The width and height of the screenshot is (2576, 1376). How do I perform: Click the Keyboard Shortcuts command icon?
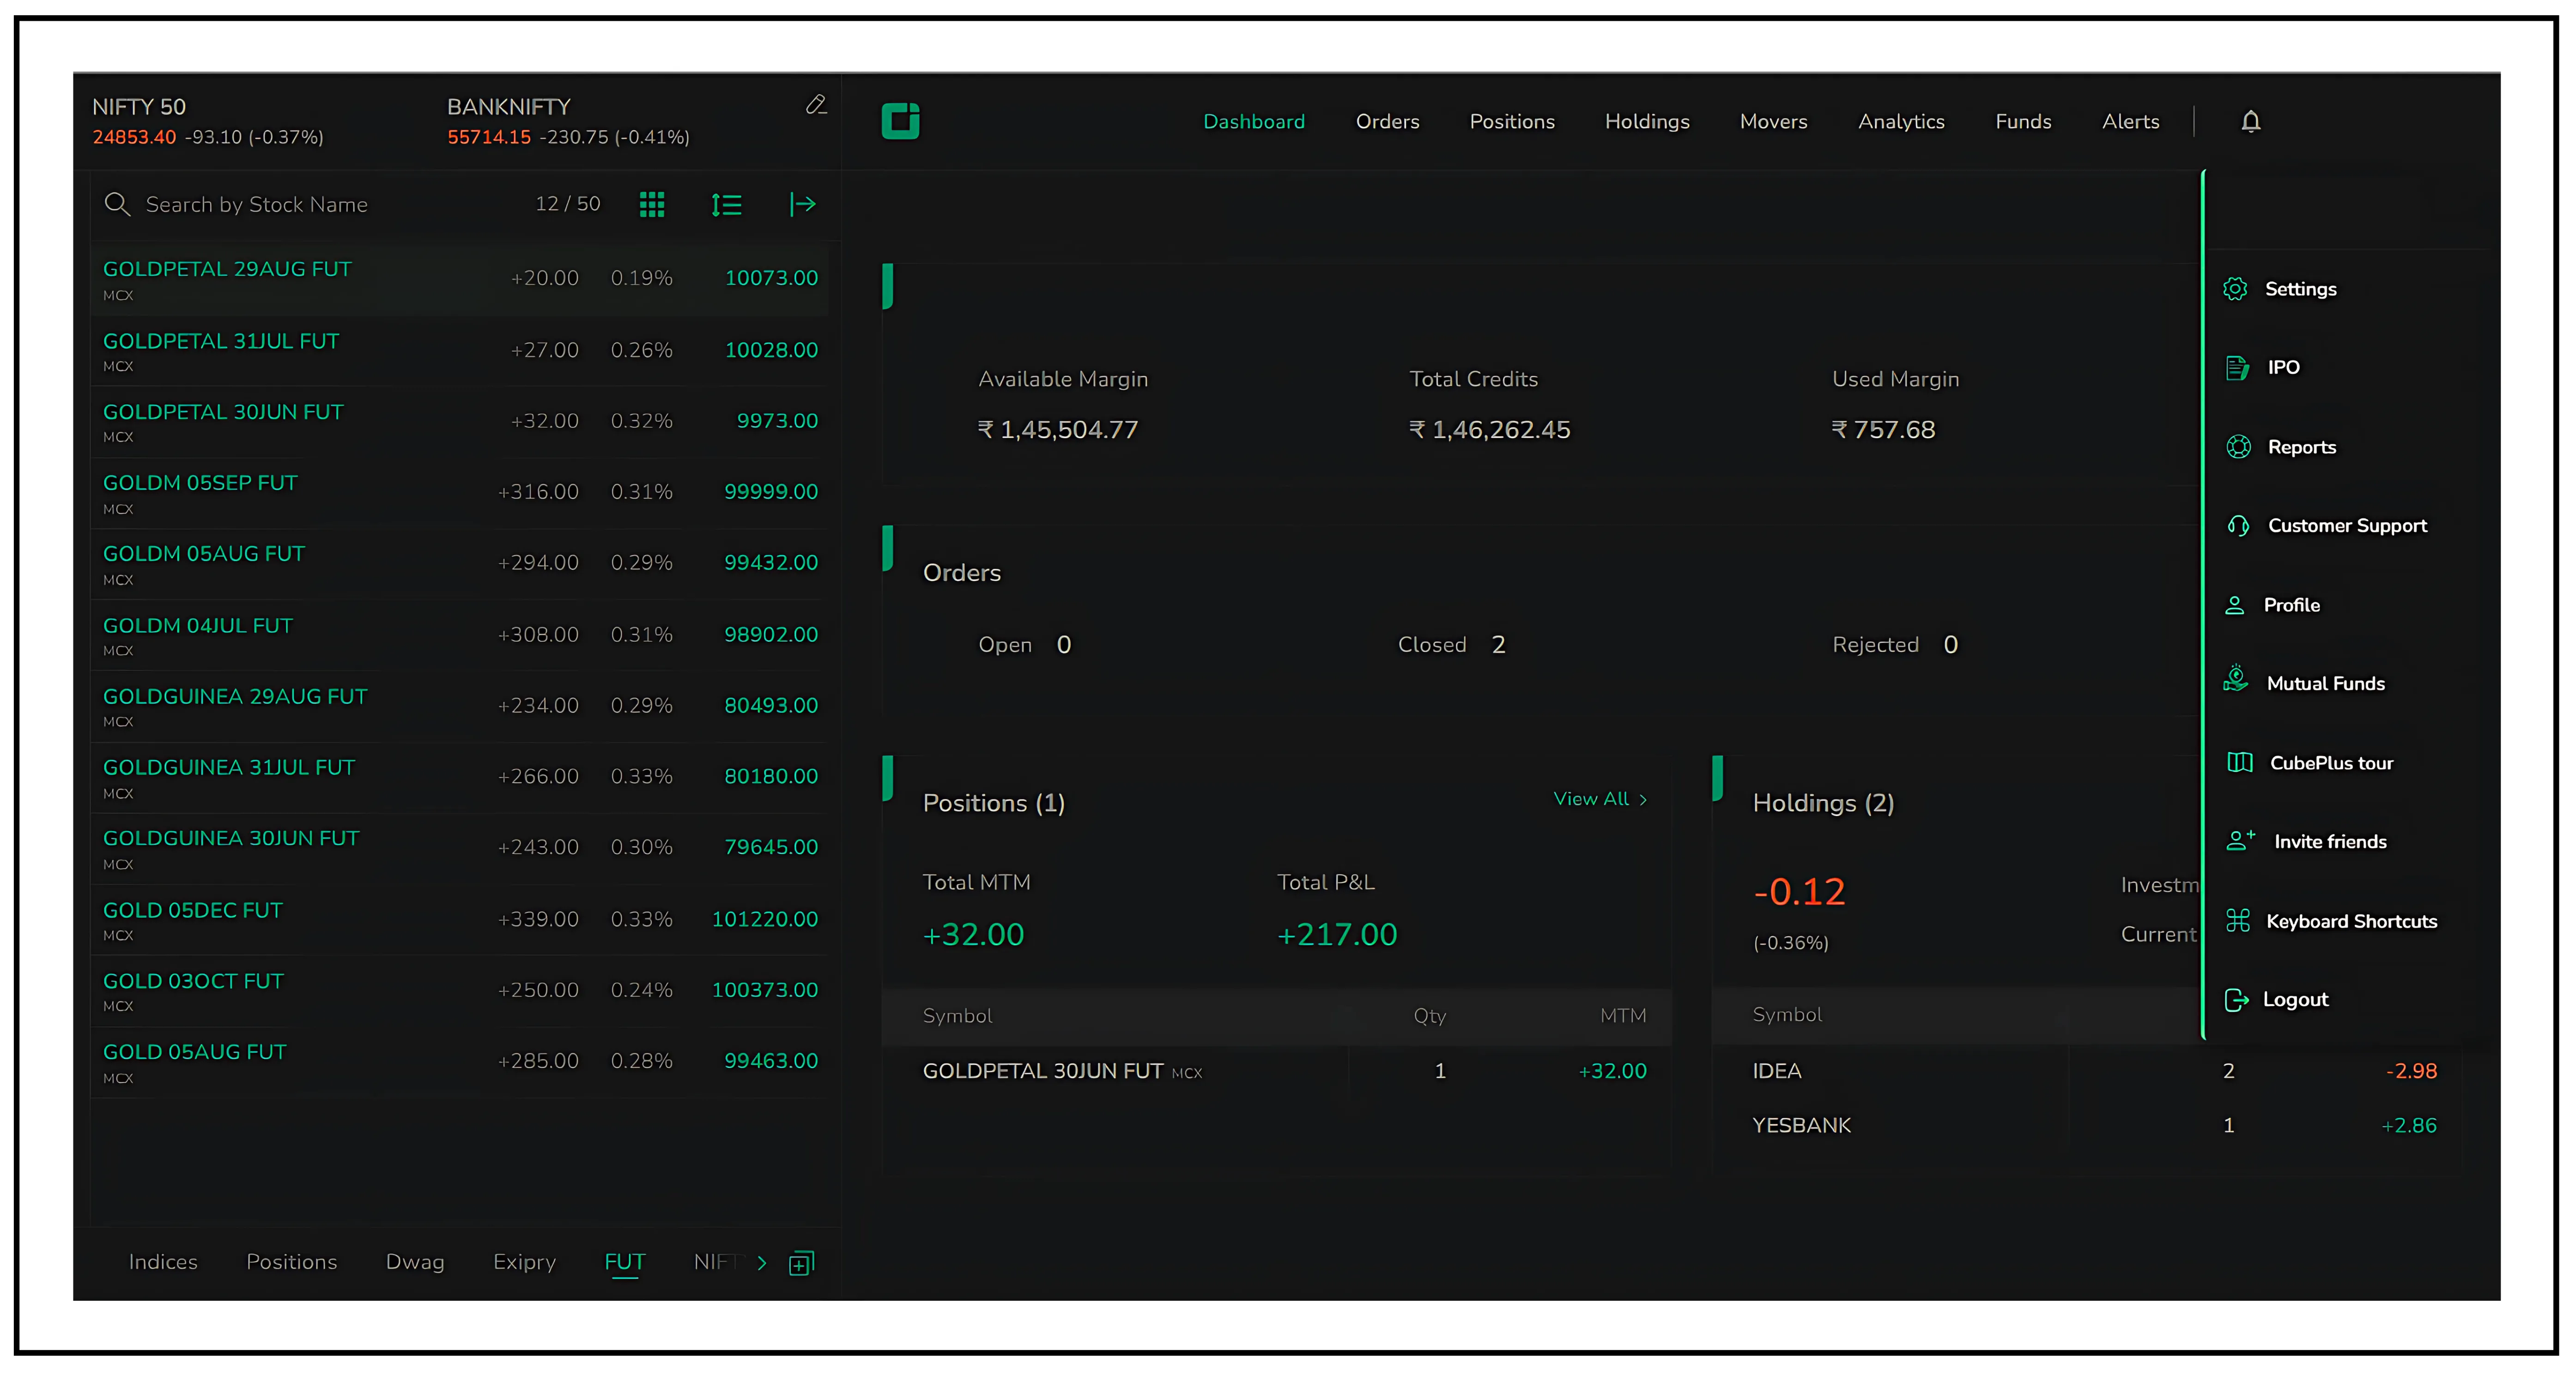click(2237, 921)
